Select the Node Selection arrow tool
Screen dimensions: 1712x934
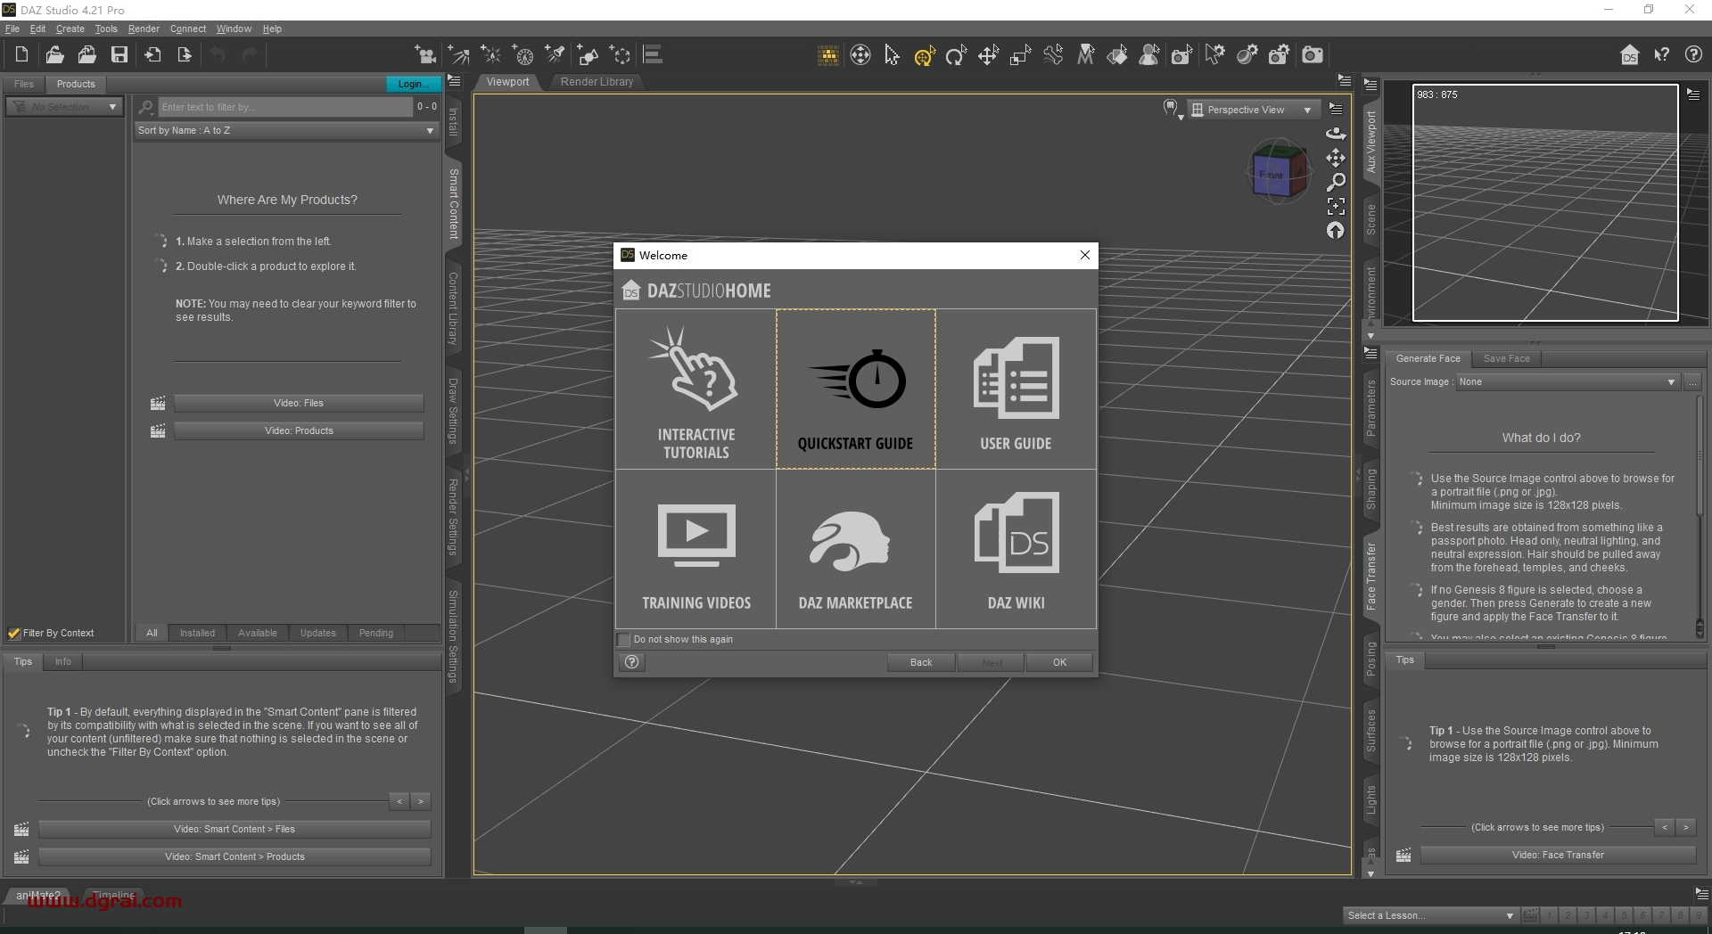892,55
